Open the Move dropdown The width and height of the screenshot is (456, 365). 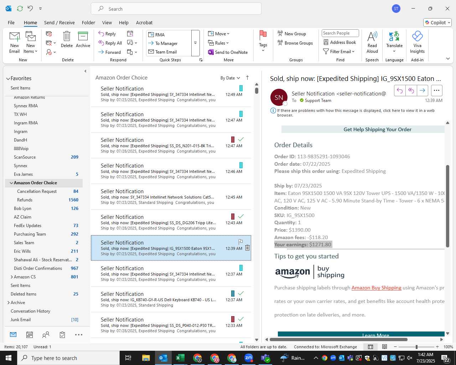pyautogui.click(x=219, y=34)
